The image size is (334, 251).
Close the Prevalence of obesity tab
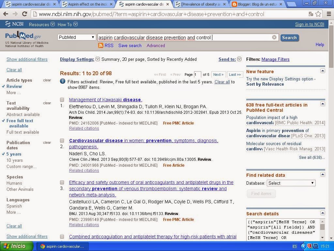224,4
